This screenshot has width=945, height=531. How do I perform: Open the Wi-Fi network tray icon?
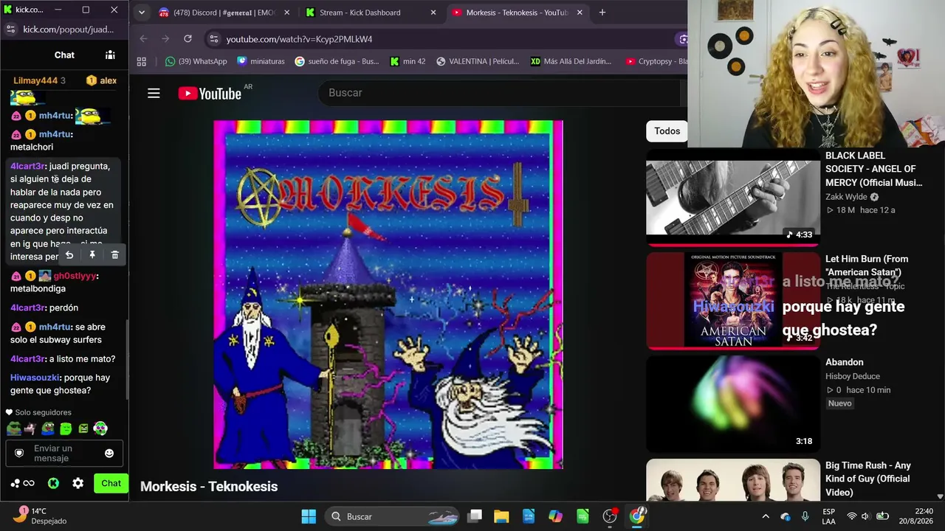[x=852, y=516]
